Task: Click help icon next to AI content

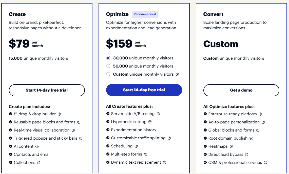Action: pyautogui.click(x=37, y=146)
